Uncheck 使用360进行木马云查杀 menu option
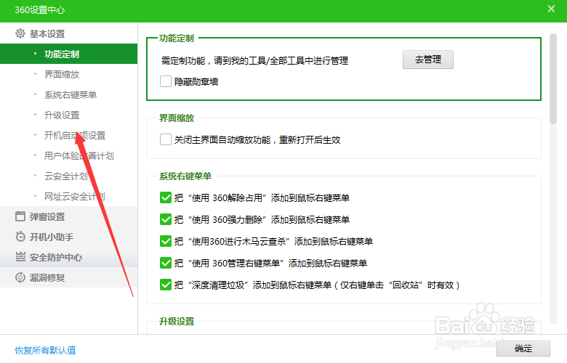The height and width of the screenshot is (363, 567). pos(166,241)
